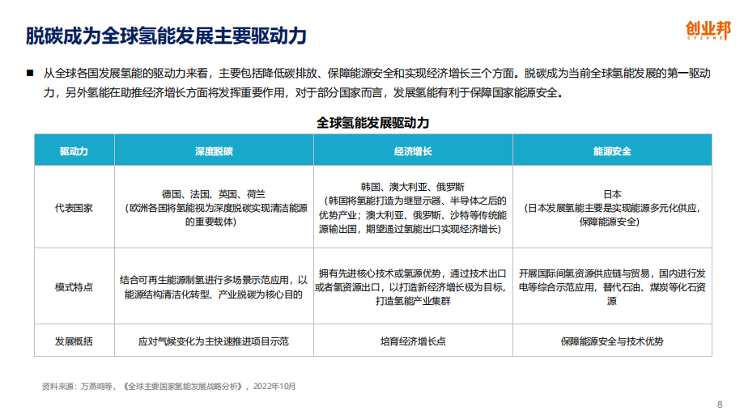Select the 代表国家 row label
The height and width of the screenshot is (419, 744).
pos(74,207)
